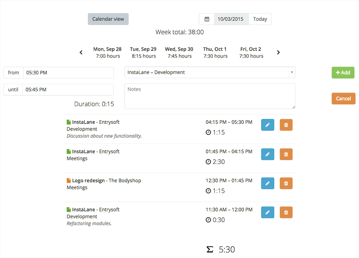Click the green Add button
The image size is (359, 258).
click(343, 72)
